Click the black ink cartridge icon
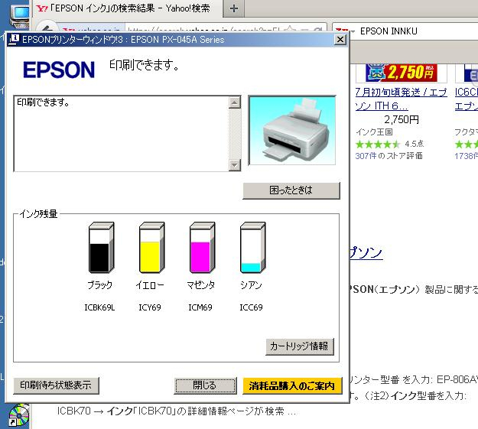 [x=102, y=248]
